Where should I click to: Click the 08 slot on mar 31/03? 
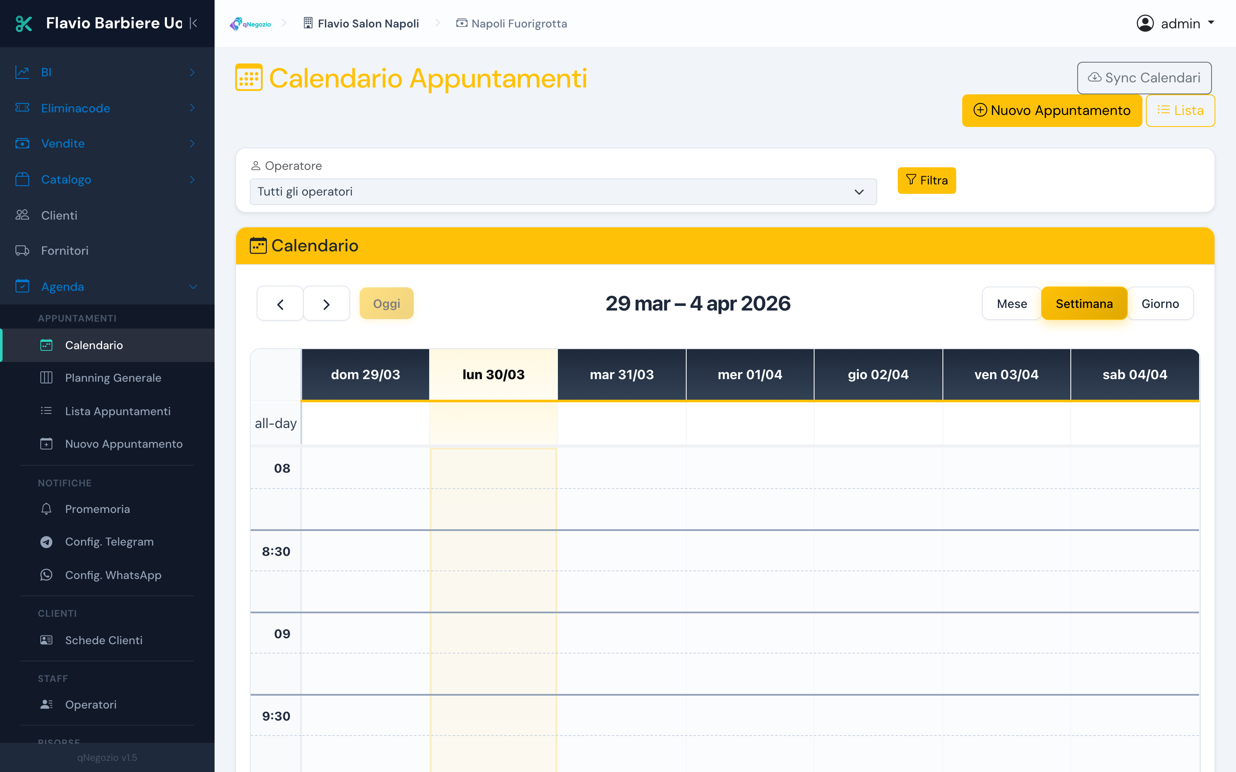coord(621,468)
